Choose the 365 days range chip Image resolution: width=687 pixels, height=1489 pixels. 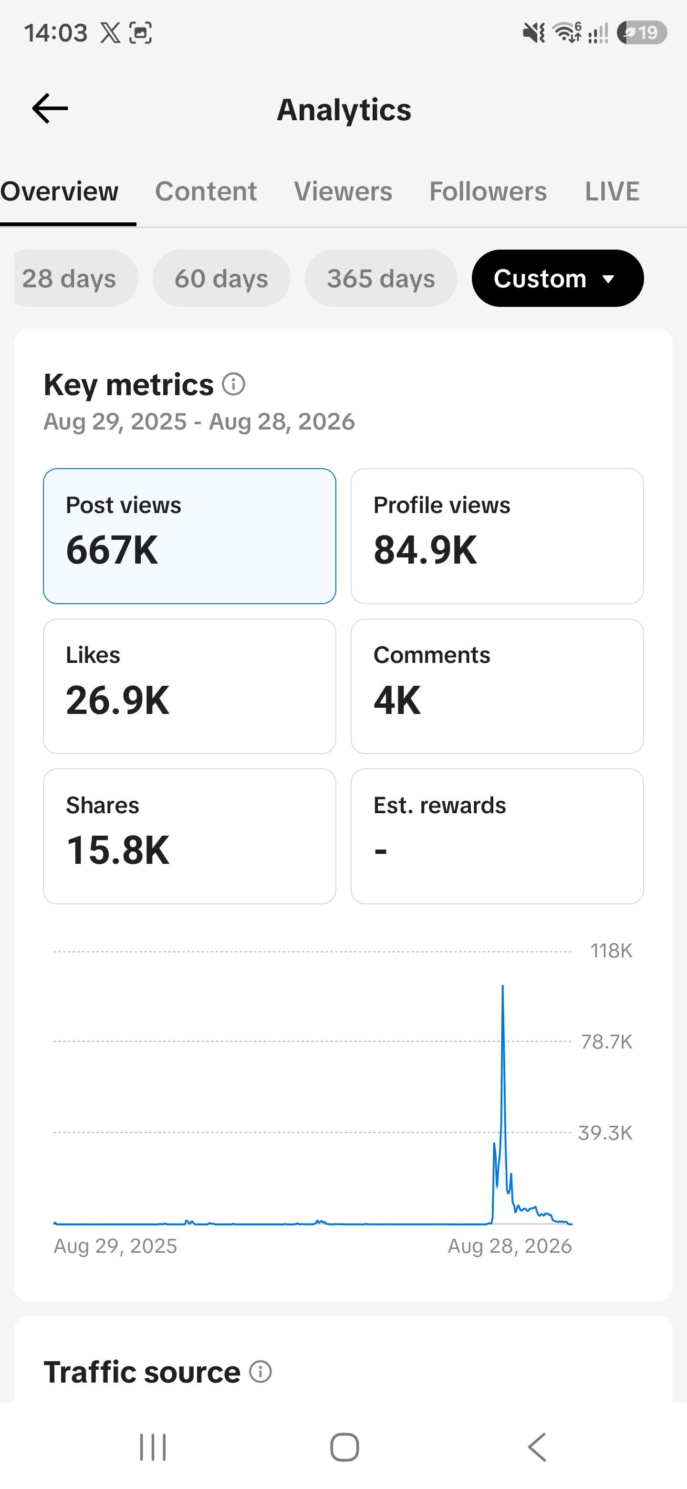[381, 278]
